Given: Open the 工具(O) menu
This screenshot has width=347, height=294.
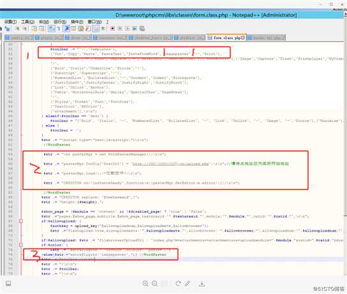Looking at the screenshot, I should point(27,22).
